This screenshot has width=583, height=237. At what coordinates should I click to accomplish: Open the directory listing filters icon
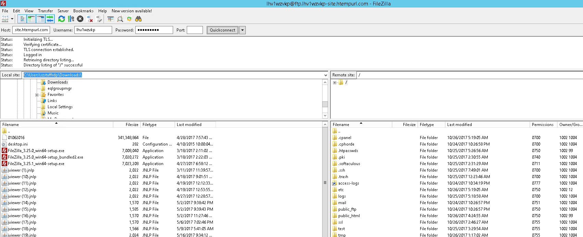pyautogui.click(x=110, y=19)
